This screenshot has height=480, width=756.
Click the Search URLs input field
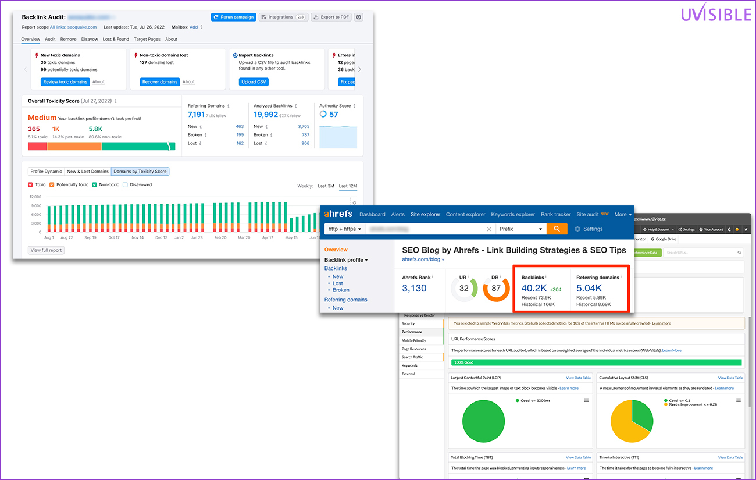pos(704,253)
